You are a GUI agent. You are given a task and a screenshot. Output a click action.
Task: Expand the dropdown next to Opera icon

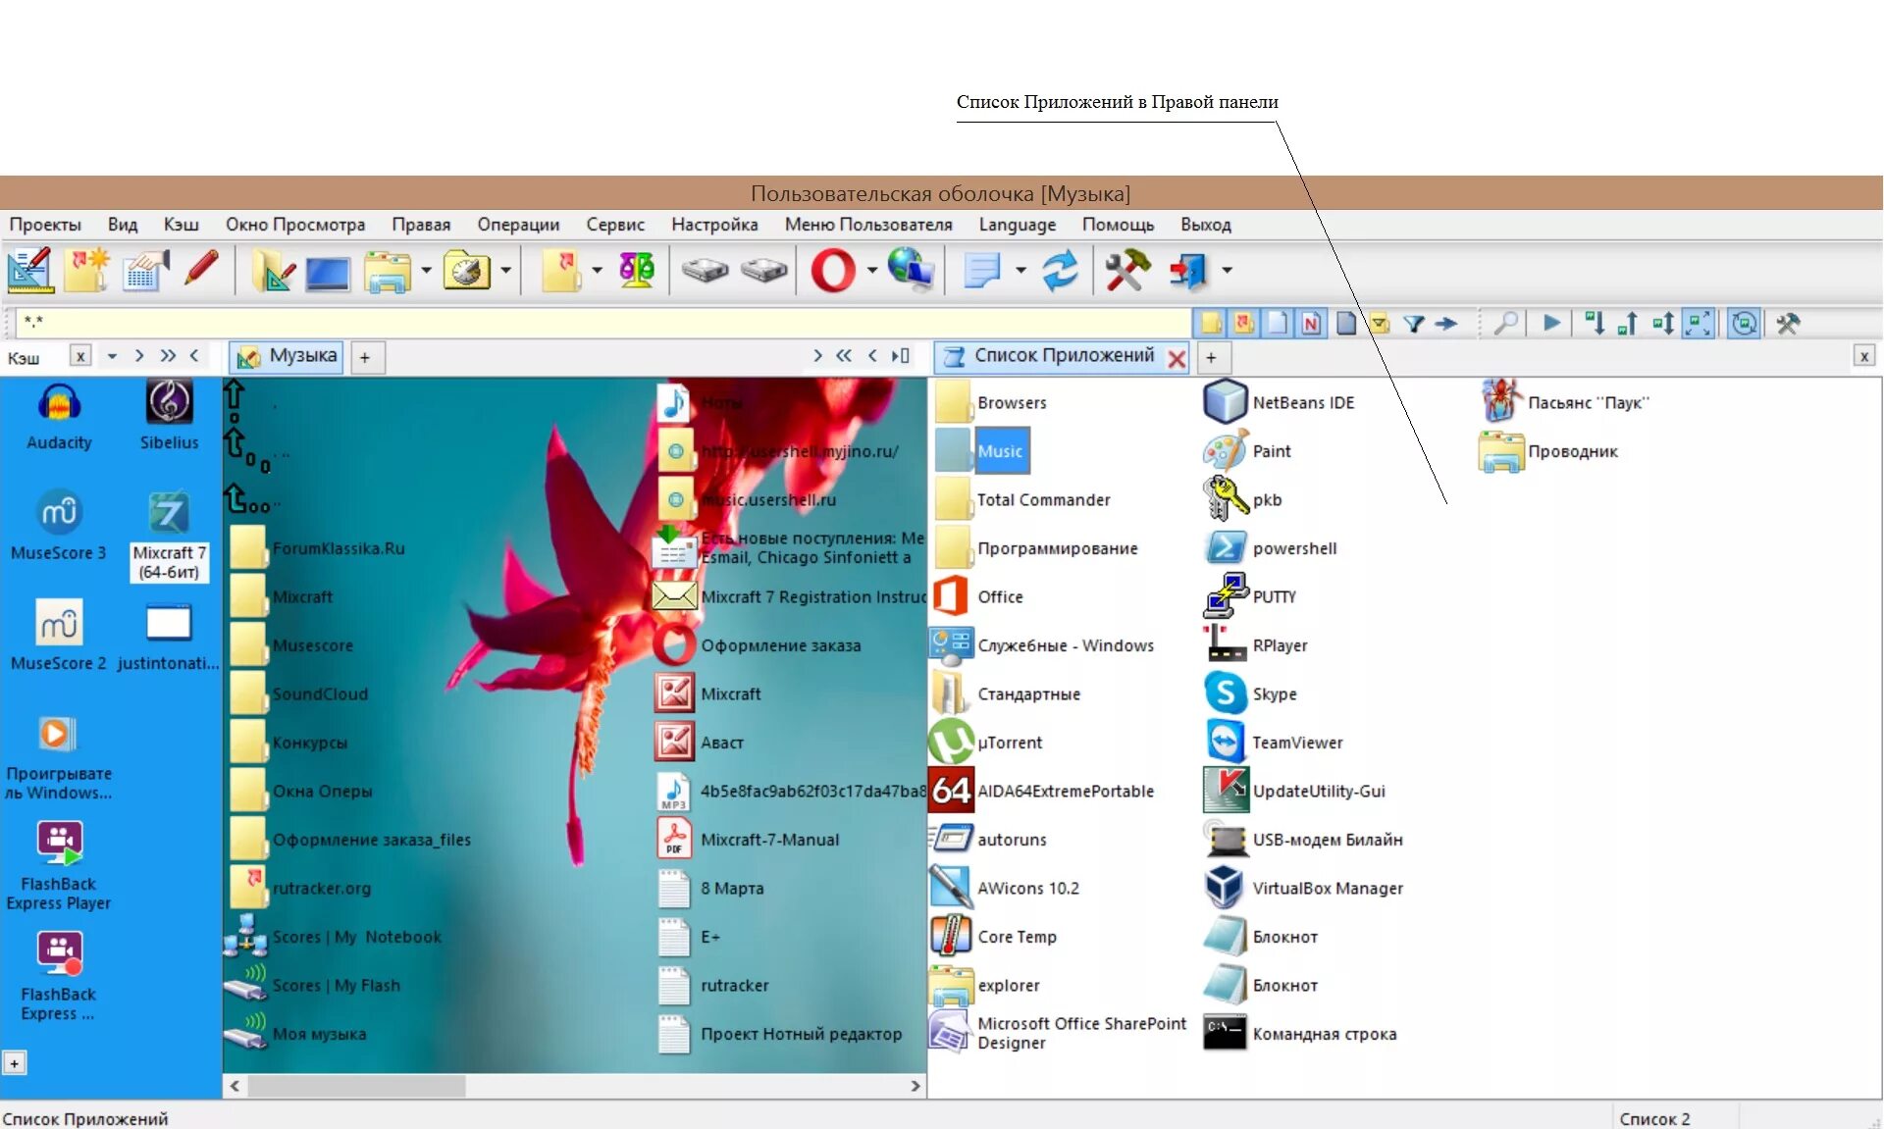click(x=871, y=271)
